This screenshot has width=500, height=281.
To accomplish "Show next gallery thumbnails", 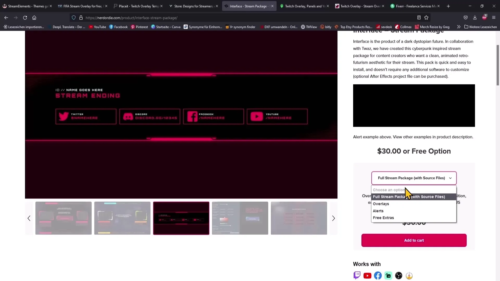I will (333, 218).
